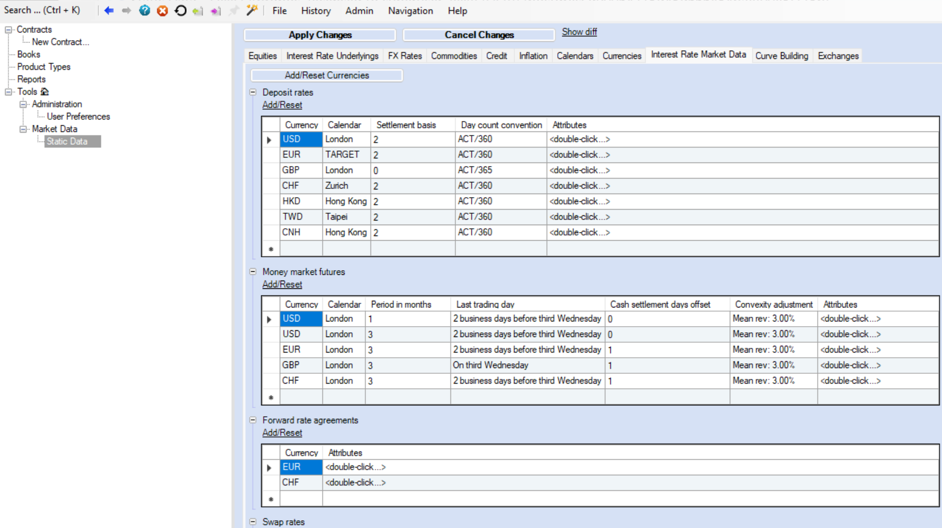Screen dimensions: 942x528
Task: Click Mean rev cell for GBP futures row
Action: click(x=773, y=365)
